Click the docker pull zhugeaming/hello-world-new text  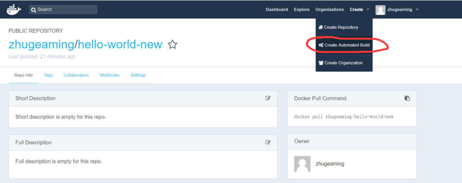click(344, 117)
